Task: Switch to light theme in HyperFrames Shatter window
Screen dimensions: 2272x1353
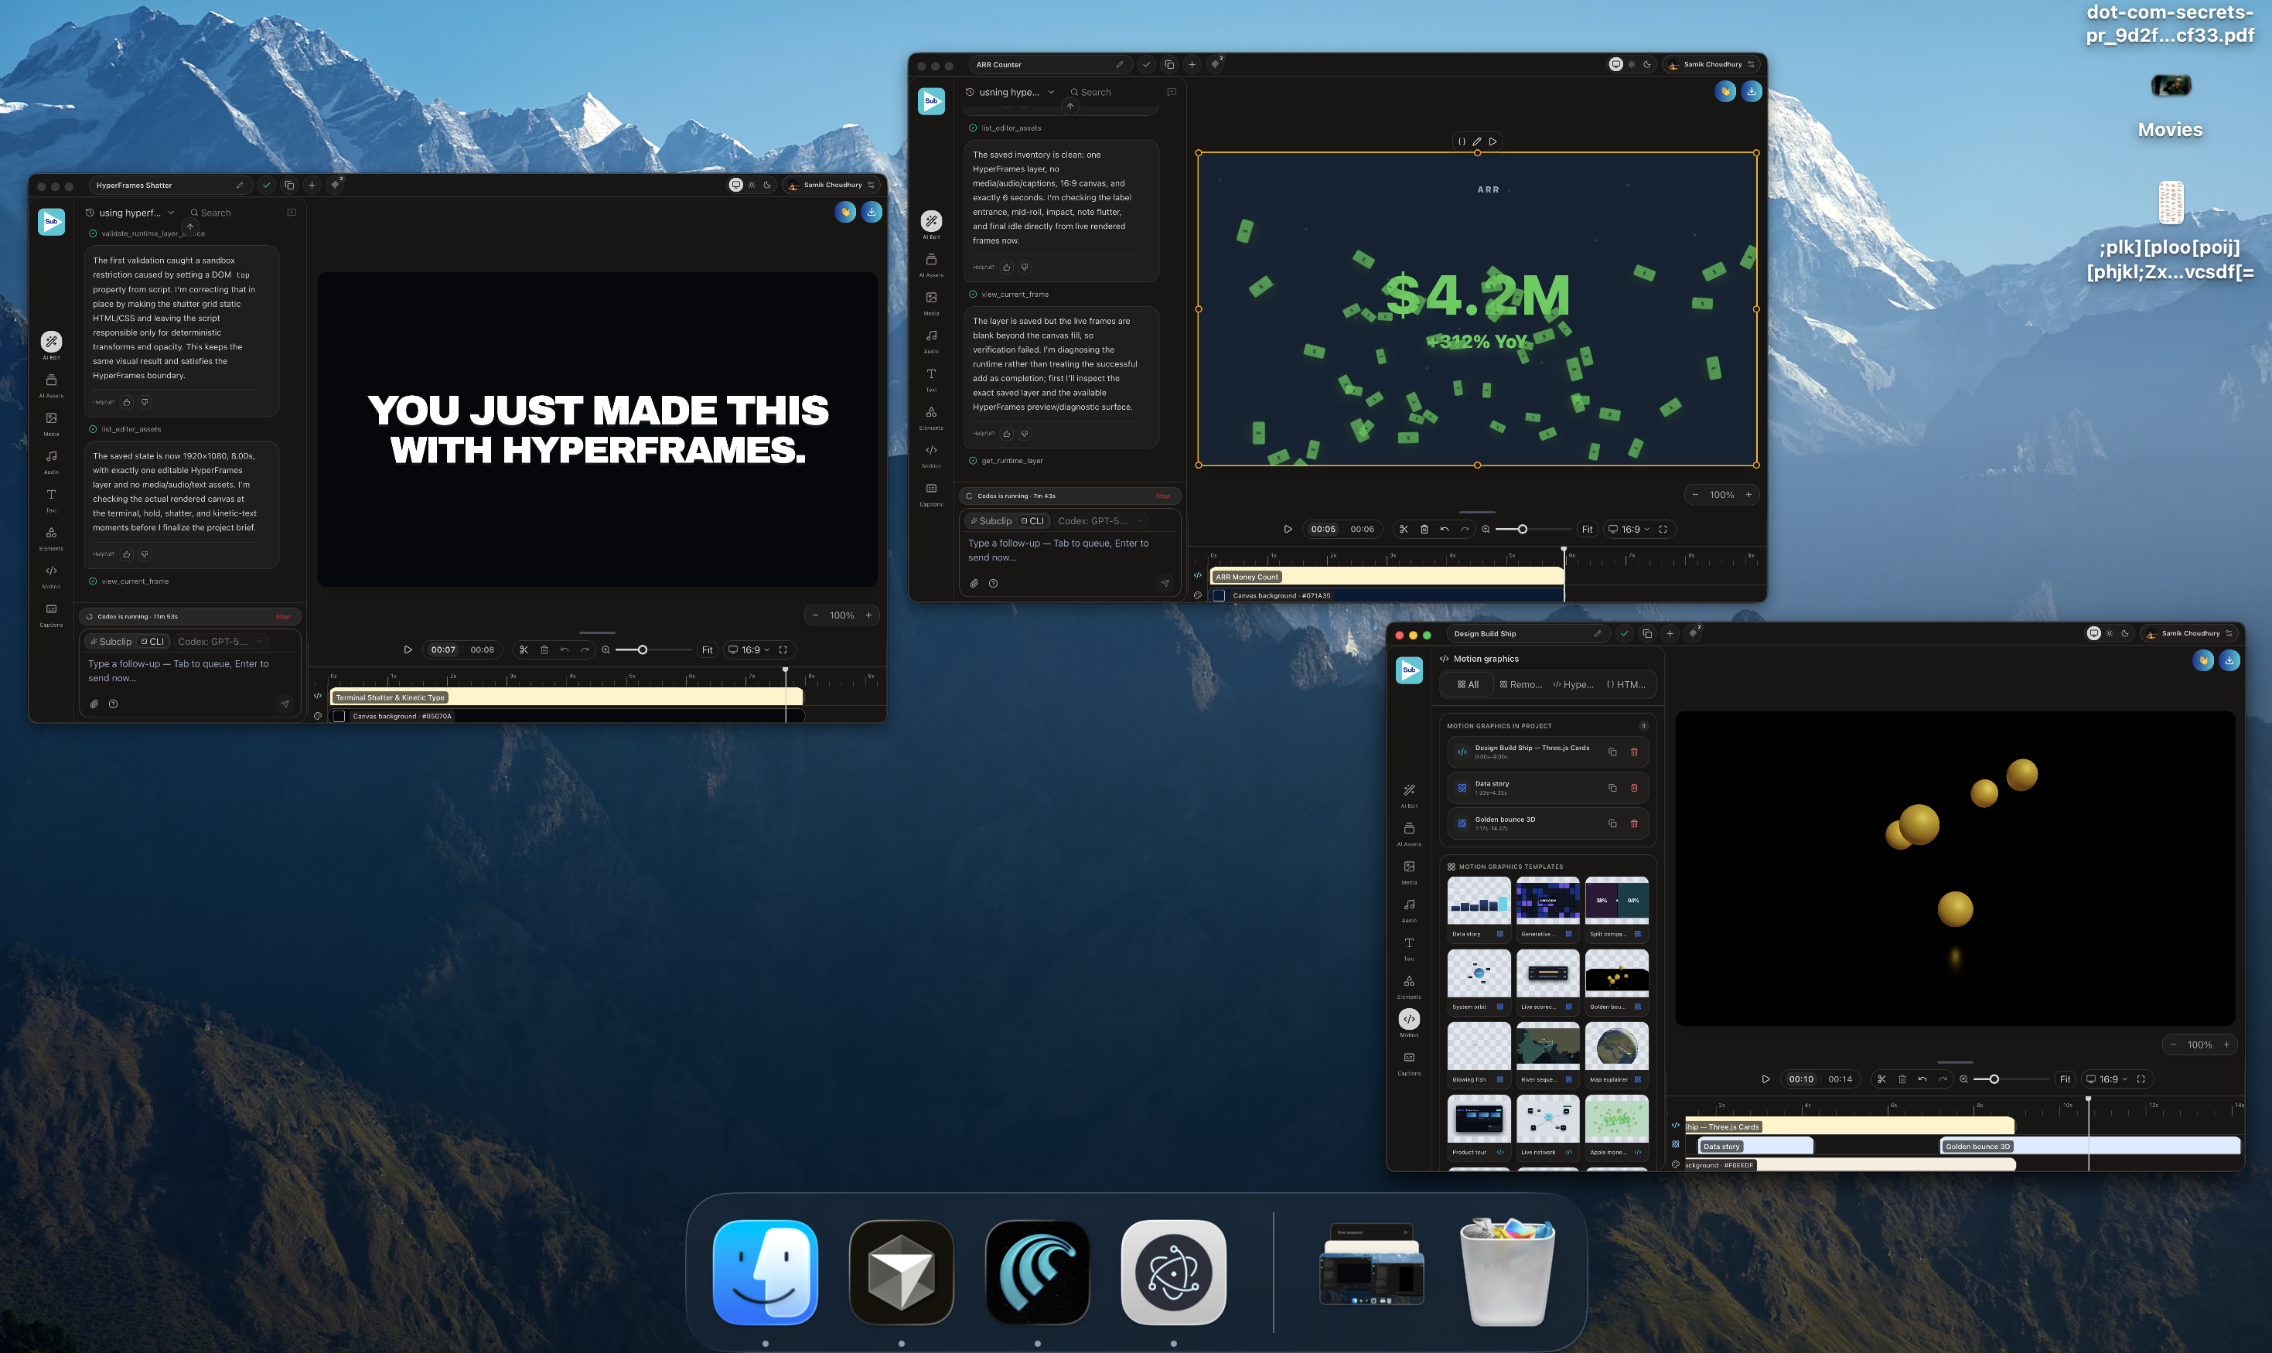Action: [x=752, y=185]
